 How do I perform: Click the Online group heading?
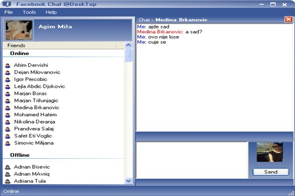click(20, 53)
